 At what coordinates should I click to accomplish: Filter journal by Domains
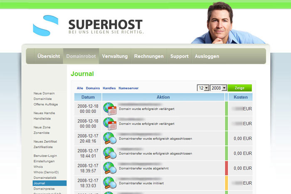click(93, 88)
